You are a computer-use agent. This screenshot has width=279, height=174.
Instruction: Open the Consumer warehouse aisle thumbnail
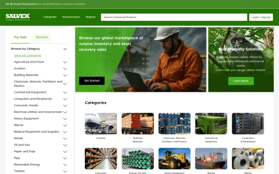[101, 159]
